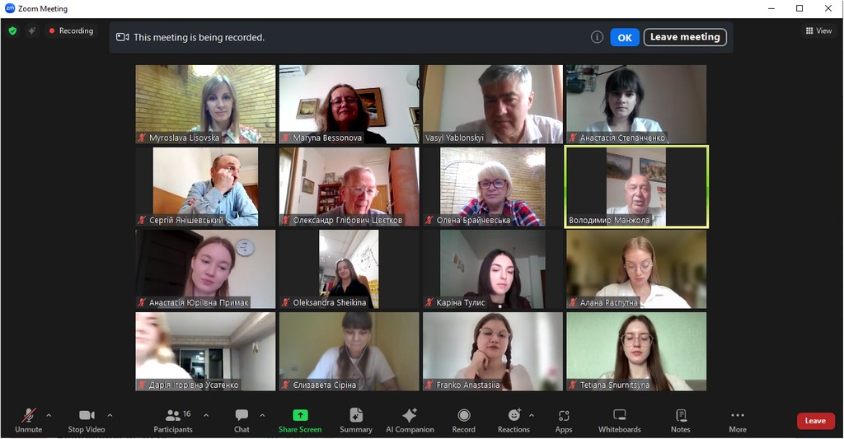Viewport: 844px width, 439px height.
Task: Open the meeting Summary
Action: [x=356, y=419]
